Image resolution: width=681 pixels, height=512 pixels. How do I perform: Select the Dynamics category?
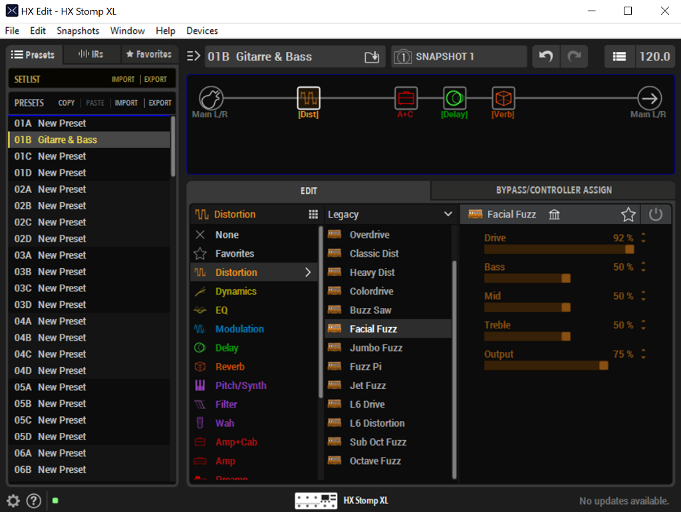click(x=255, y=291)
